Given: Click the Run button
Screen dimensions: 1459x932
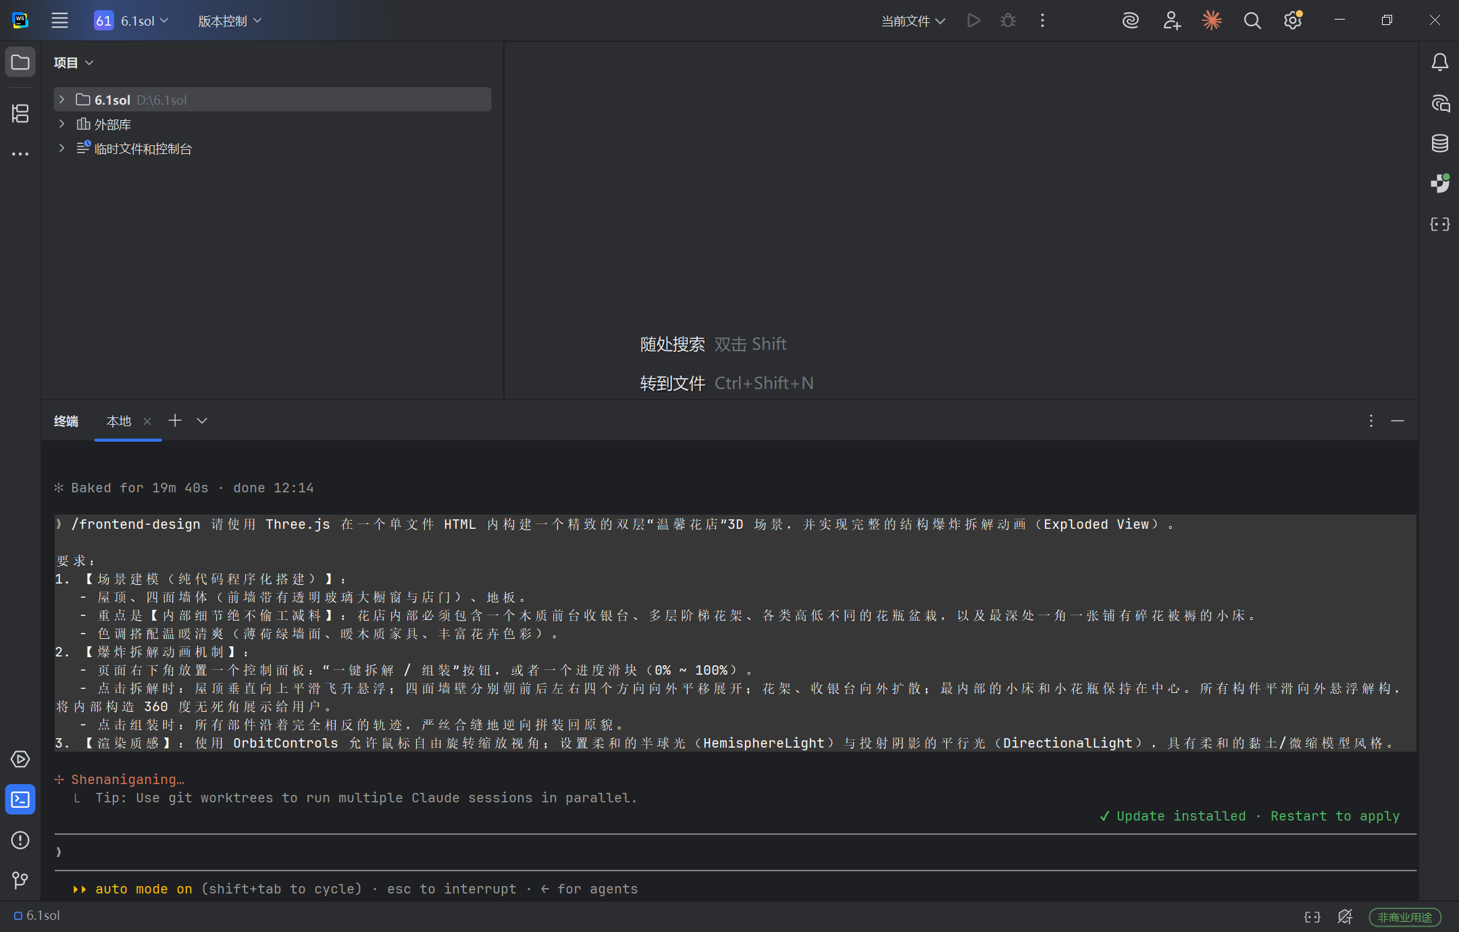Looking at the screenshot, I should point(973,20).
